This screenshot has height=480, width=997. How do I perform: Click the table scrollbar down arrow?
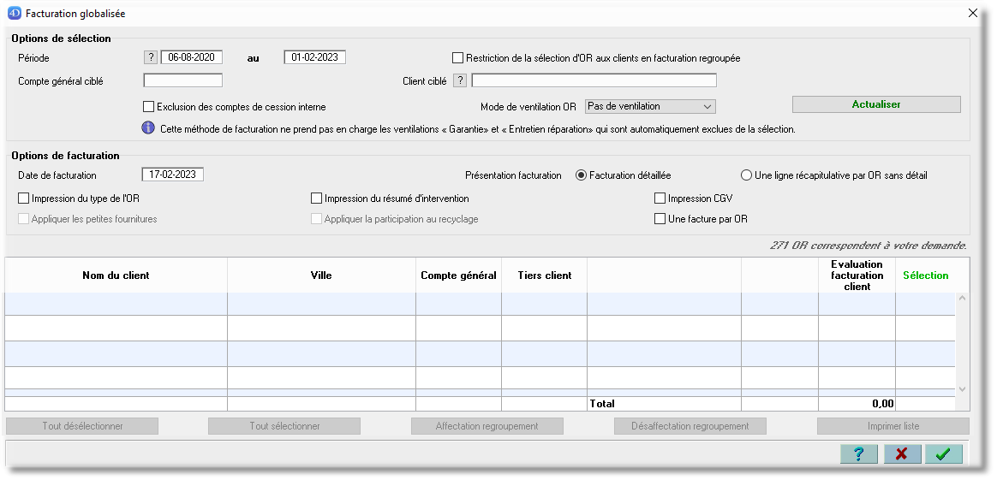pos(962,388)
